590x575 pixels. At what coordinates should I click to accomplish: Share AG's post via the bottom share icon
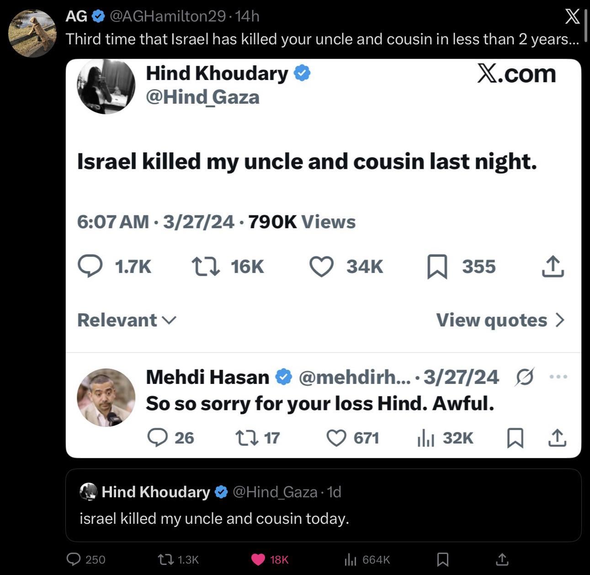coord(502,559)
